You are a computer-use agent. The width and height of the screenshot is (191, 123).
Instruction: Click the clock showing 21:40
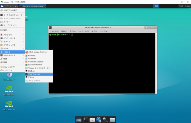coord(181,6)
